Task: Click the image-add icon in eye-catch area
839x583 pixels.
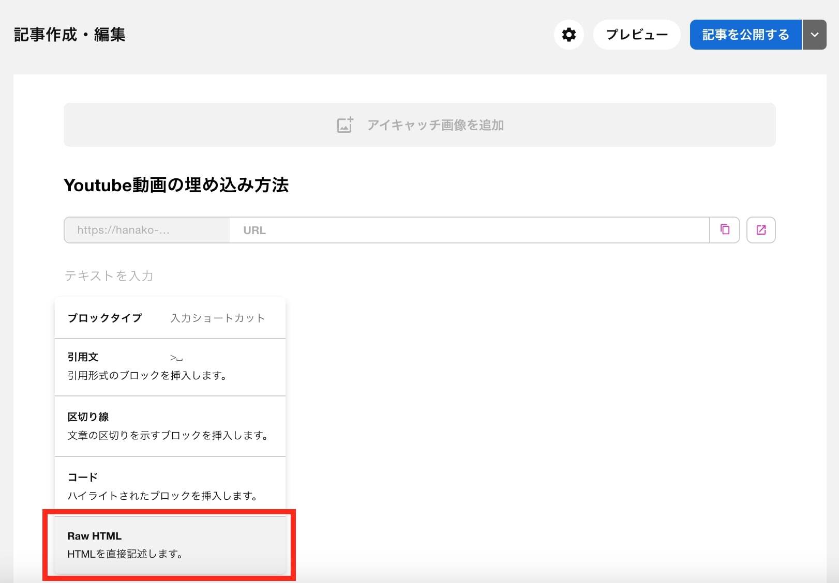Action: coord(345,125)
